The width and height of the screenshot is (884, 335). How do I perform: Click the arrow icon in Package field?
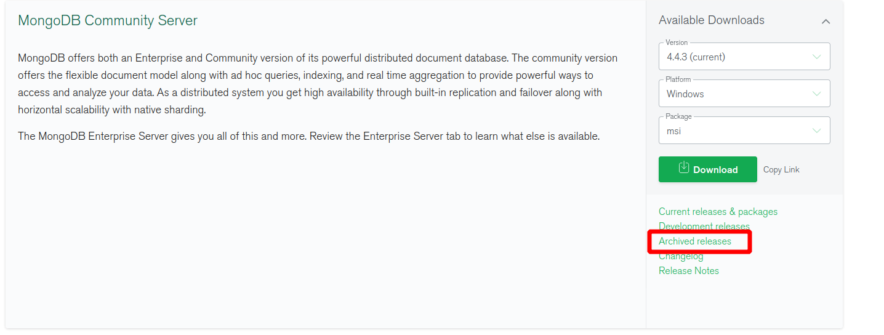(816, 131)
